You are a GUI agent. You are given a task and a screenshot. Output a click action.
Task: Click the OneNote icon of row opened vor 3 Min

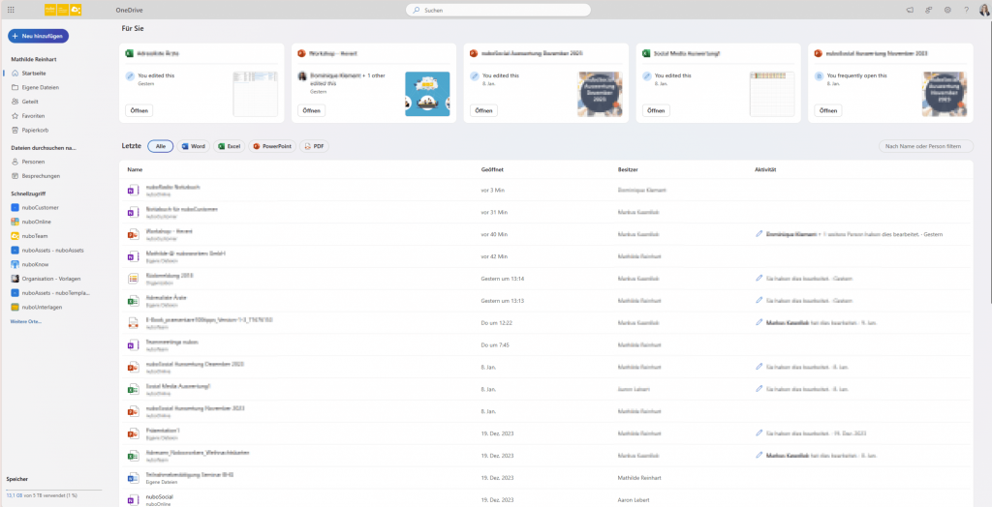coord(133,191)
